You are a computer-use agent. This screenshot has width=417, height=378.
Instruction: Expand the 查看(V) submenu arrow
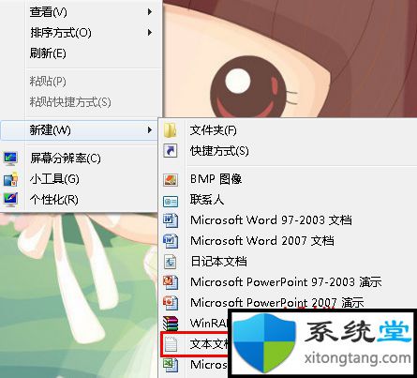click(x=150, y=12)
